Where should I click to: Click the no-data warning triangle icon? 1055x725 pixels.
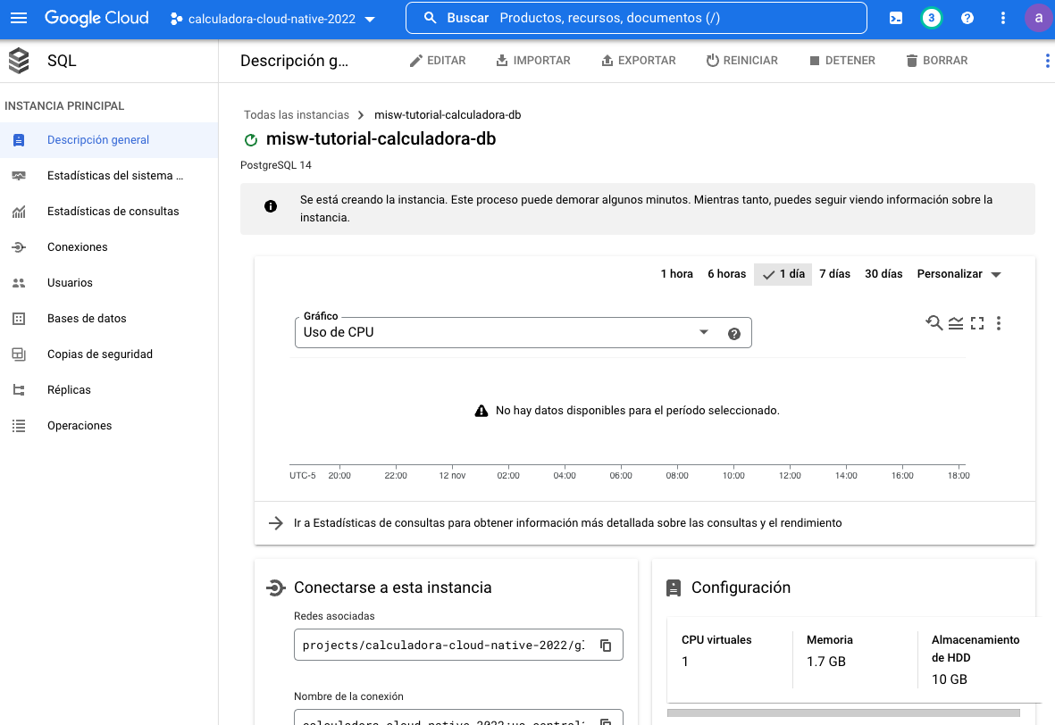(481, 411)
